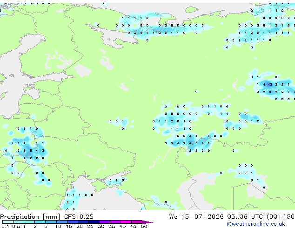Click the forecast date 'We 15-07-2026'

click(x=196, y=217)
